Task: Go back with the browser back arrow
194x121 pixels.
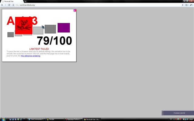Action: [x=2, y=5]
